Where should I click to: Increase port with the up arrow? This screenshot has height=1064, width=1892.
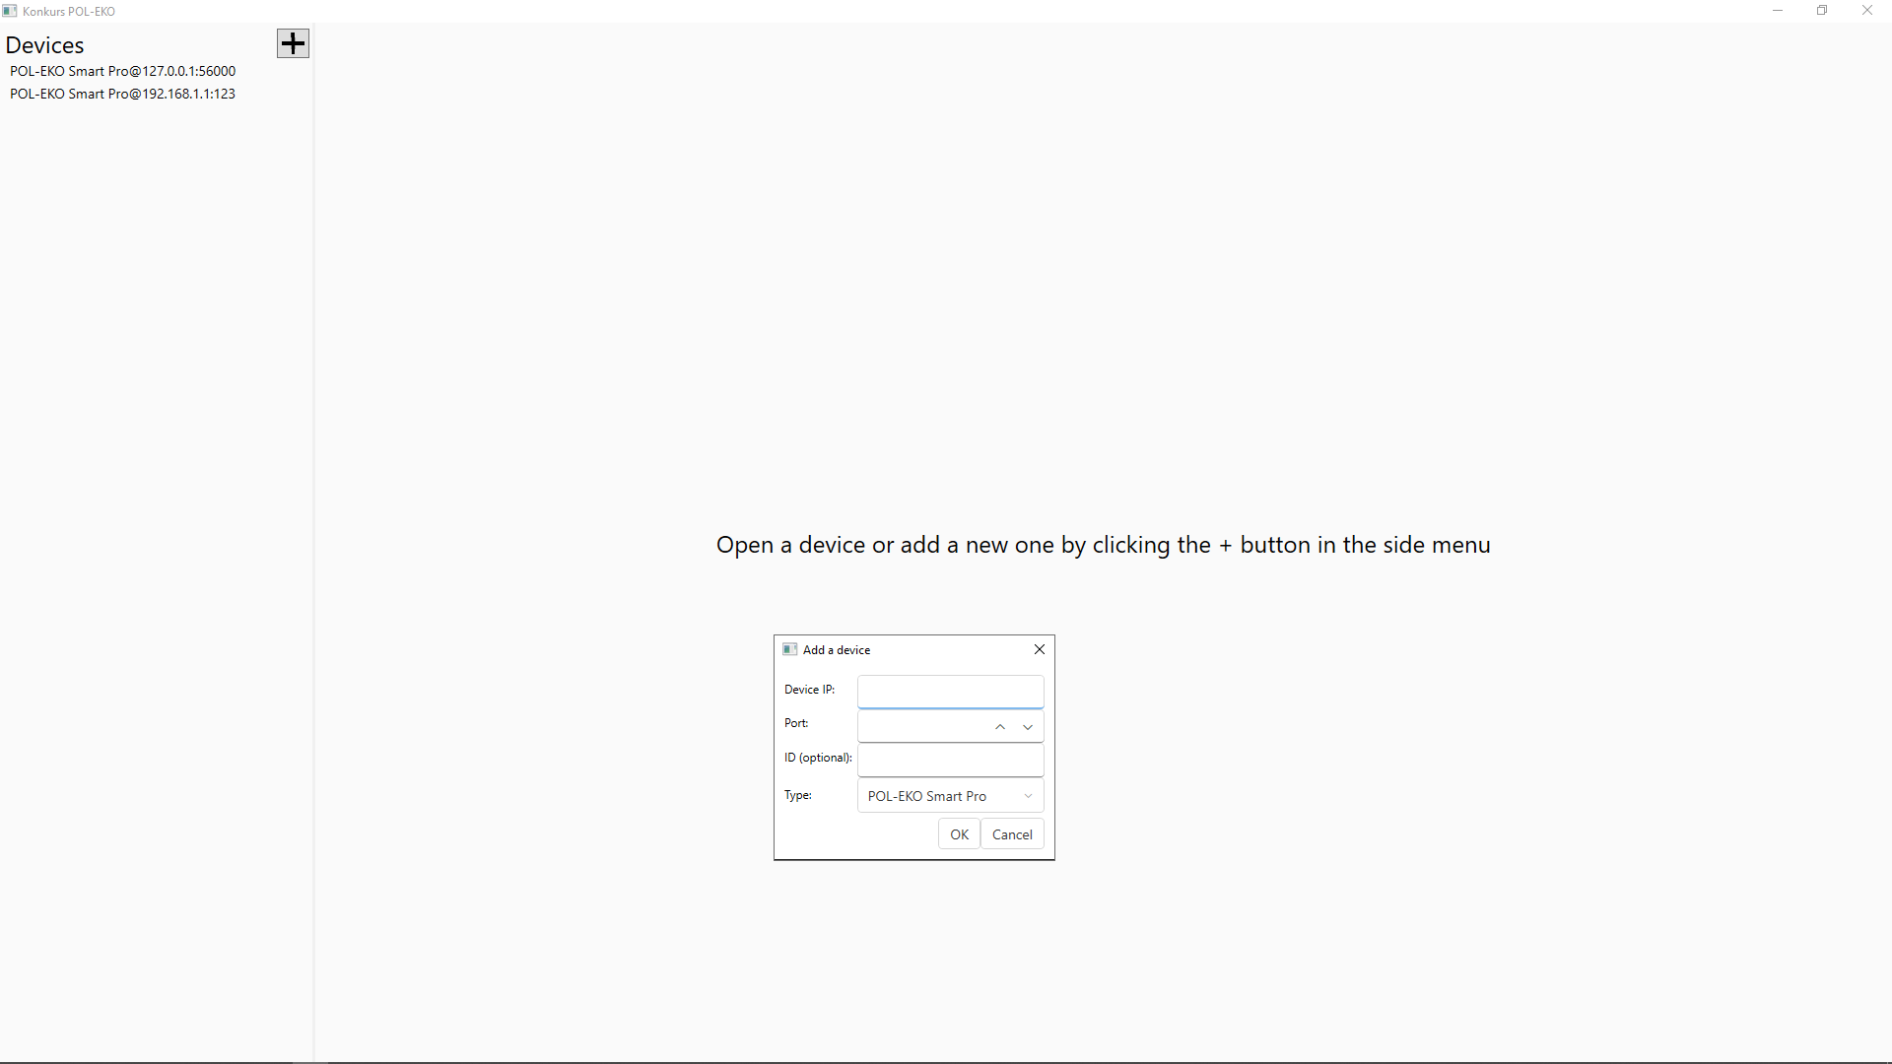coord(1000,727)
